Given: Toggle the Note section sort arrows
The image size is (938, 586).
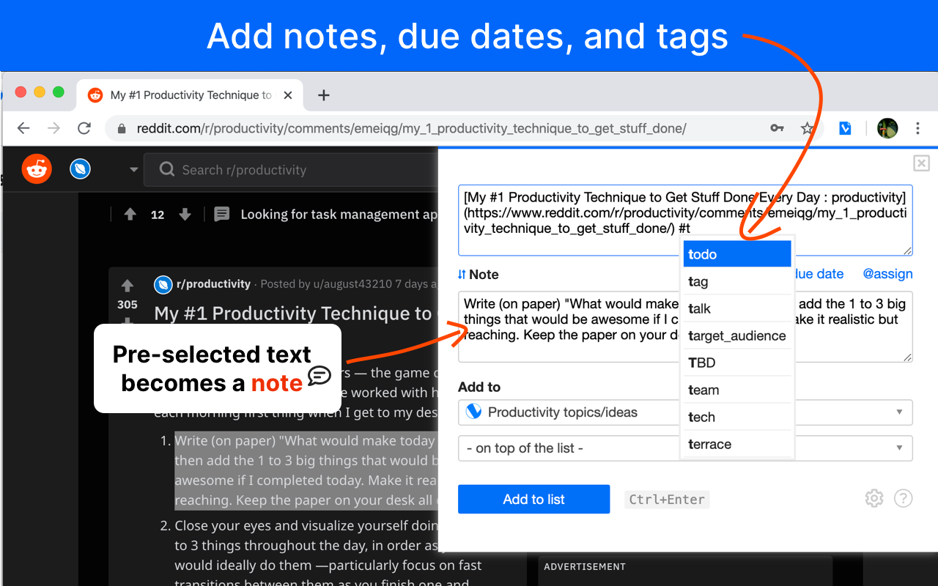Looking at the screenshot, I should pos(462,275).
